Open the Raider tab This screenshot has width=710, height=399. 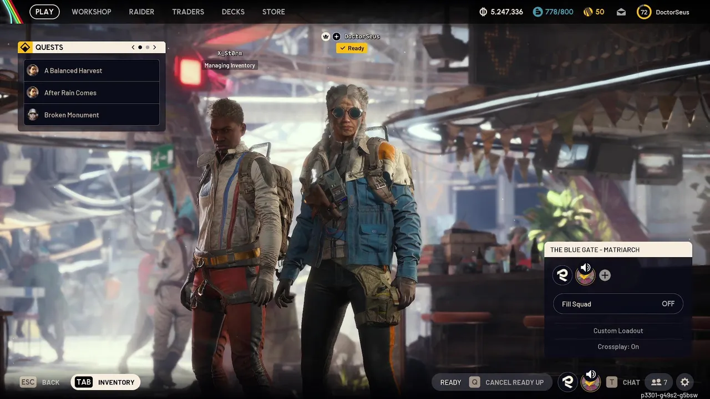click(141, 12)
